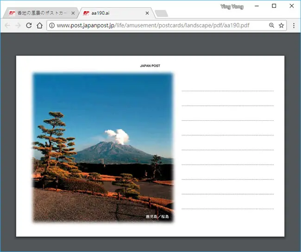View site information icon in address bar

pyautogui.click(x=52, y=25)
